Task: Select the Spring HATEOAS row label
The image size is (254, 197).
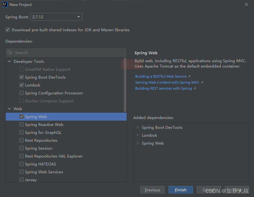Action: [41, 164]
